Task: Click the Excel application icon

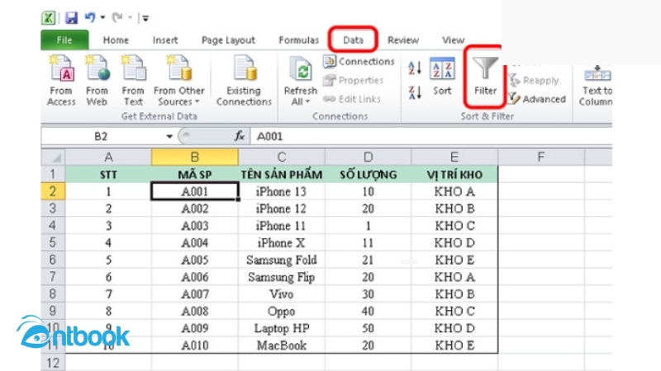Action: 49,17
